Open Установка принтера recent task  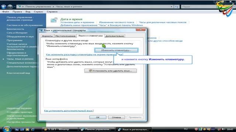click(20, 112)
